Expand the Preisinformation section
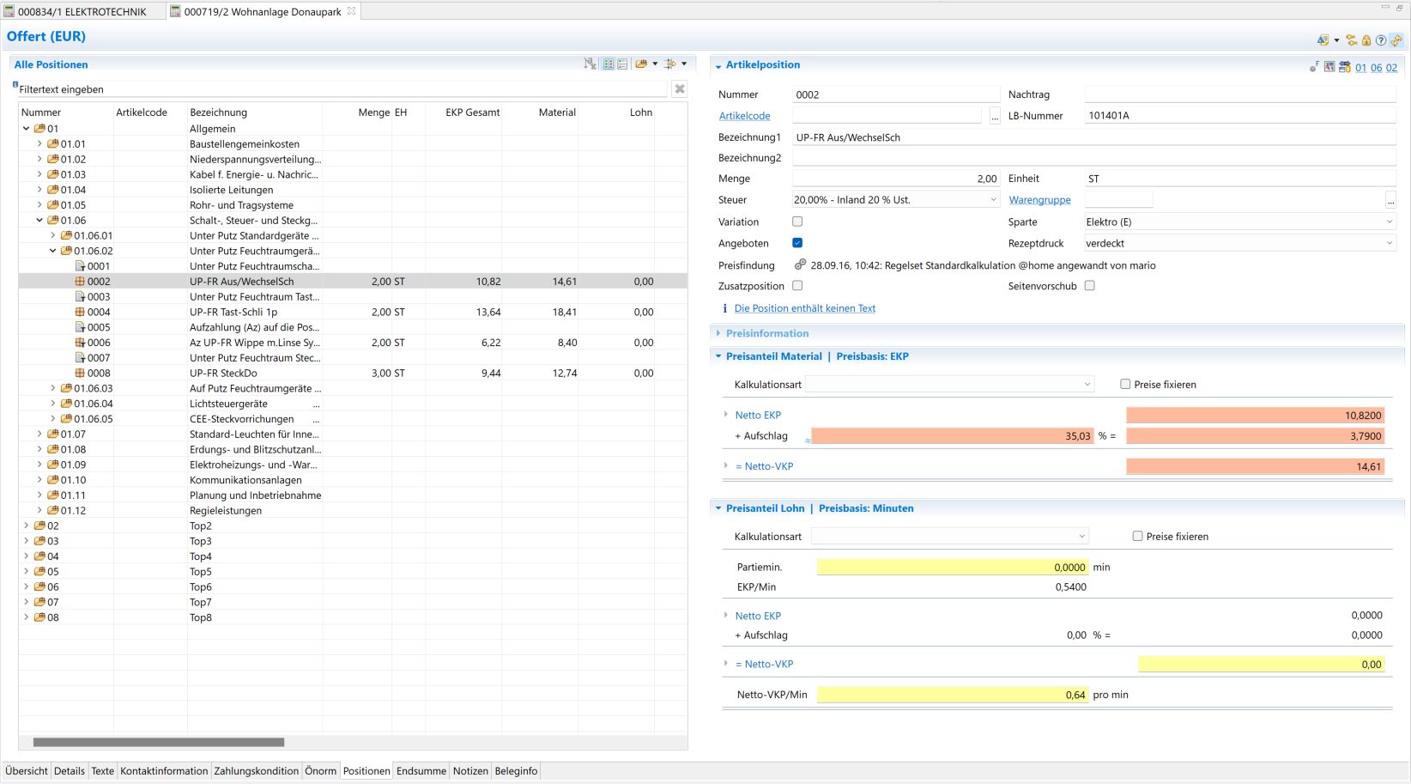Screen dimensions: 1411x784 point(766,333)
